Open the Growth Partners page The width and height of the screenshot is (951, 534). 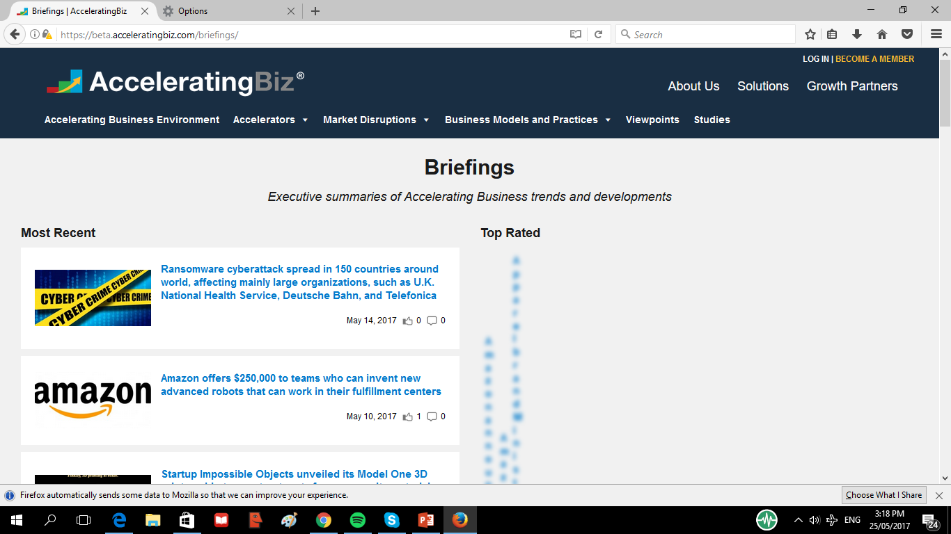(852, 86)
